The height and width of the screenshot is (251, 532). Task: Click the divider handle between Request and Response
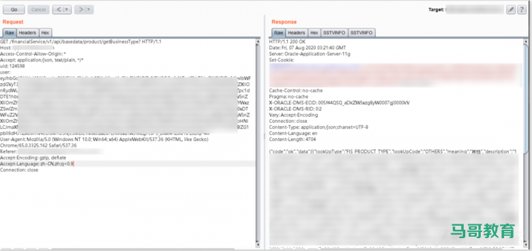[x=265, y=136]
